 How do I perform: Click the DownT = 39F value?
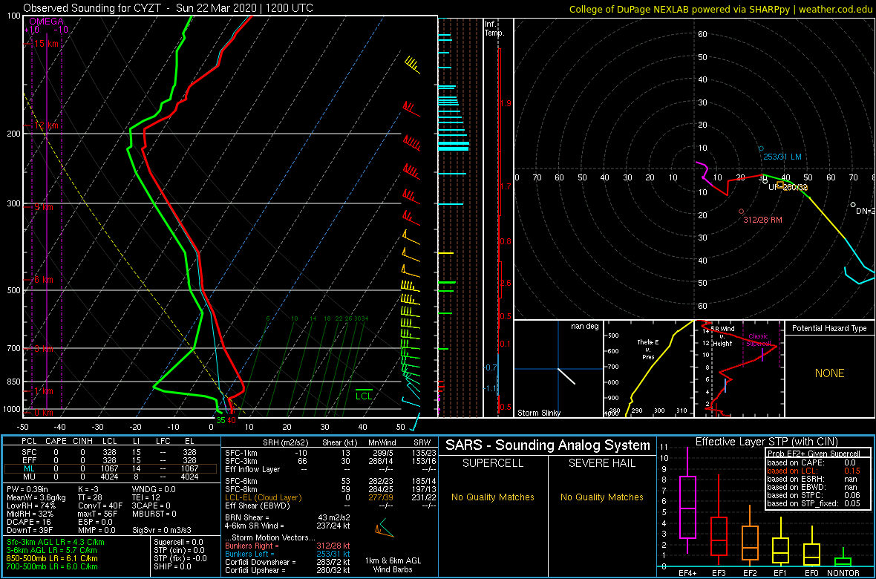30,531
